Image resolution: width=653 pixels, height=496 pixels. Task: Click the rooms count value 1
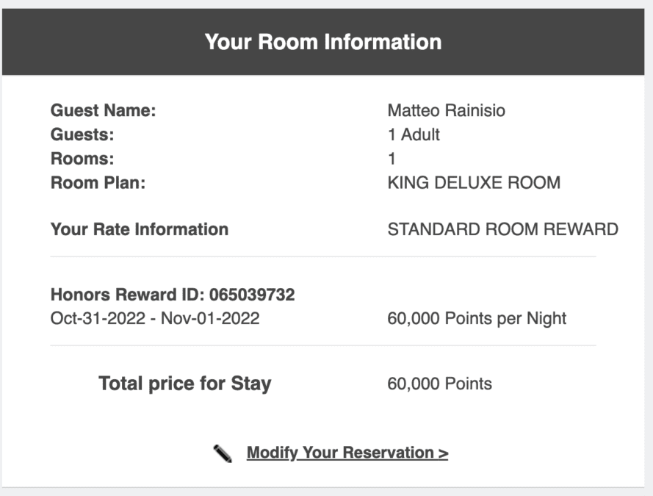click(x=392, y=159)
